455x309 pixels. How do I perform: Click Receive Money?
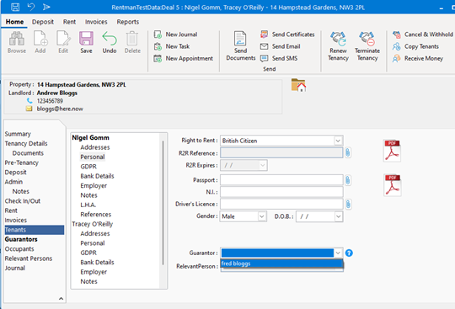point(418,58)
